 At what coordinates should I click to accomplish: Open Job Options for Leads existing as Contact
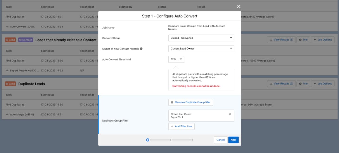point(322,40)
